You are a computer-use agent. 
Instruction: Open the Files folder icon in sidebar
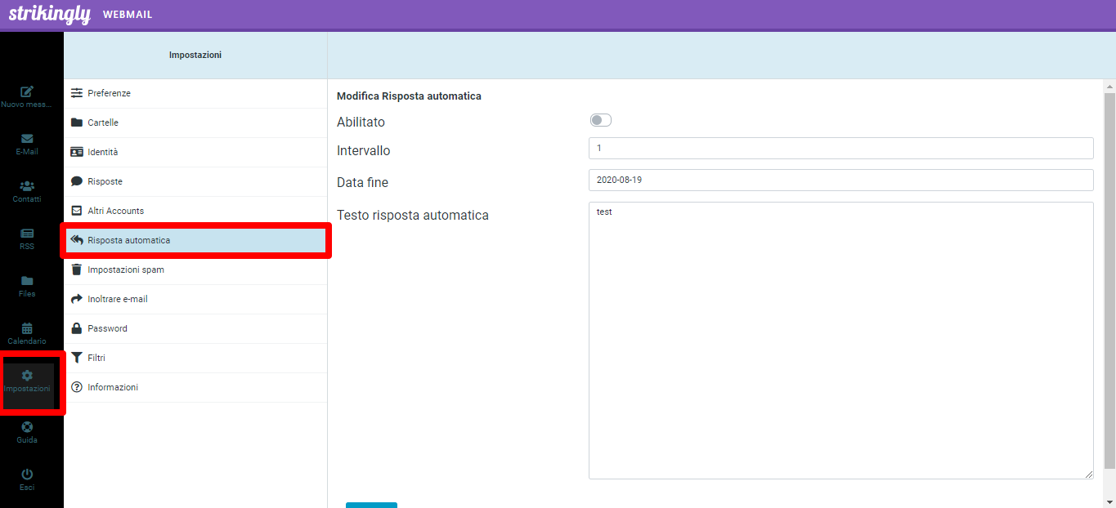click(27, 281)
